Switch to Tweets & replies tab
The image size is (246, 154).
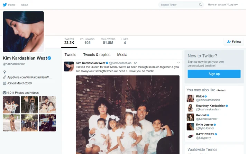point(97,55)
